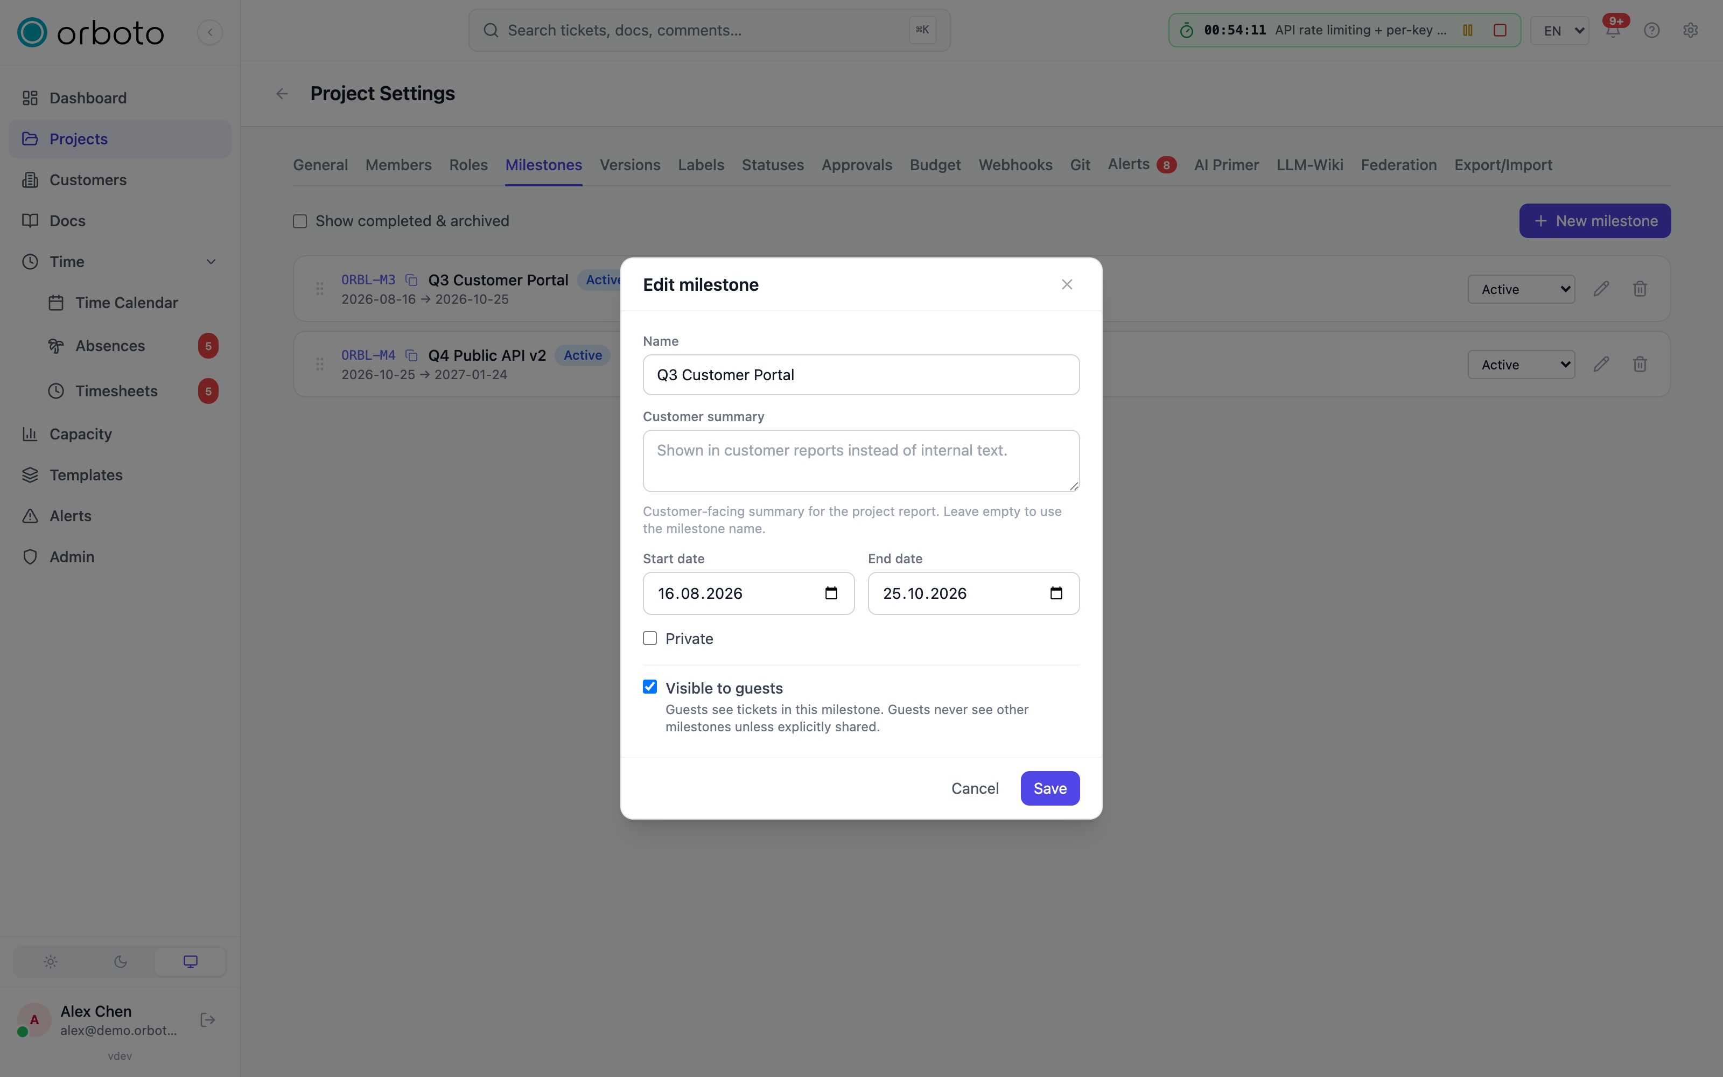
Task: Delete the Q3 Customer Portal milestone
Action: (1640, 289)
